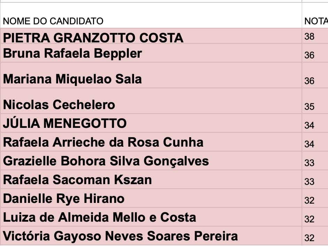The height and width of the screenshot is (246, 328).
Task: Select the JÚLIA MENEGOTTO cell
Action: tap(65, 123)
